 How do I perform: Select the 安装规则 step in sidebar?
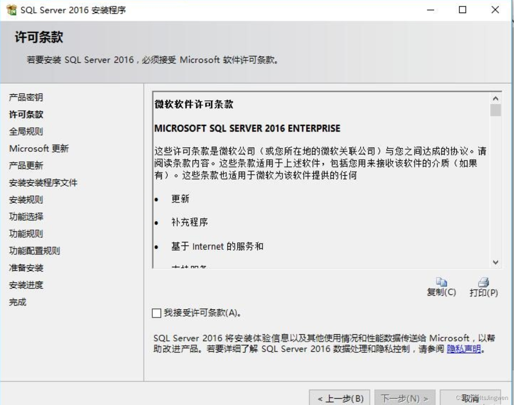(x=26, y=200)
